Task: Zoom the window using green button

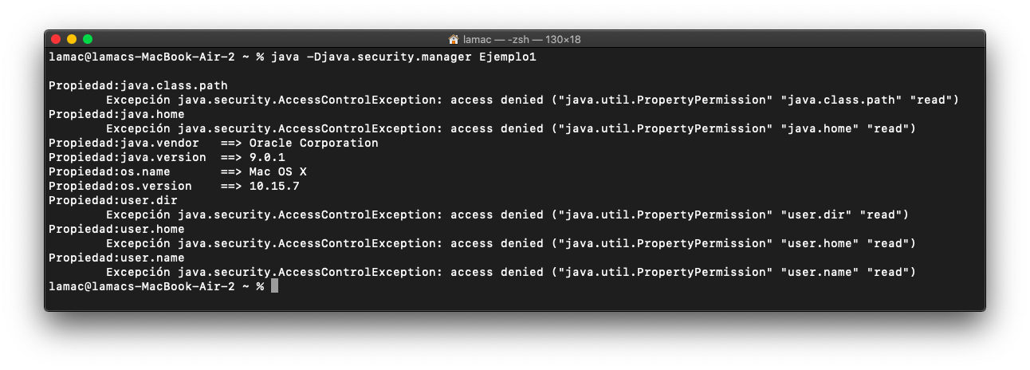Action: pyautogui.click(x=88, y=39)
